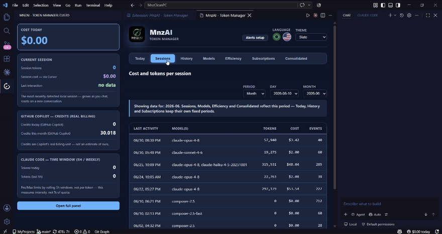Click the Describe what to build input
442x234 pixels.
click(x=389, y=204)
